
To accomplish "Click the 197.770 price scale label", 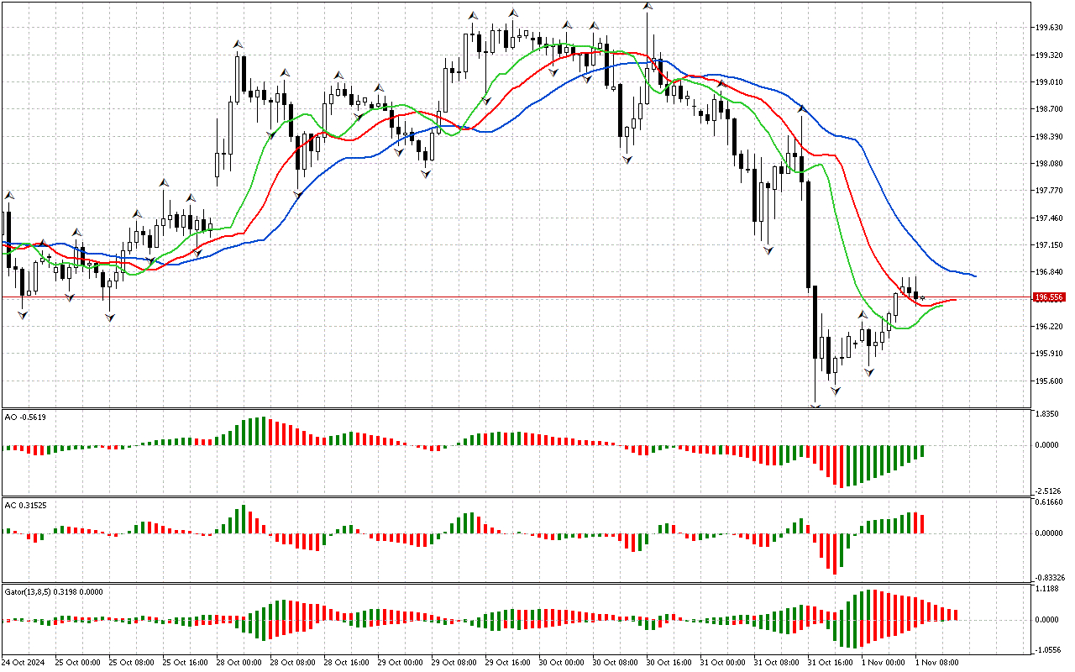I will click(1050, 191).
